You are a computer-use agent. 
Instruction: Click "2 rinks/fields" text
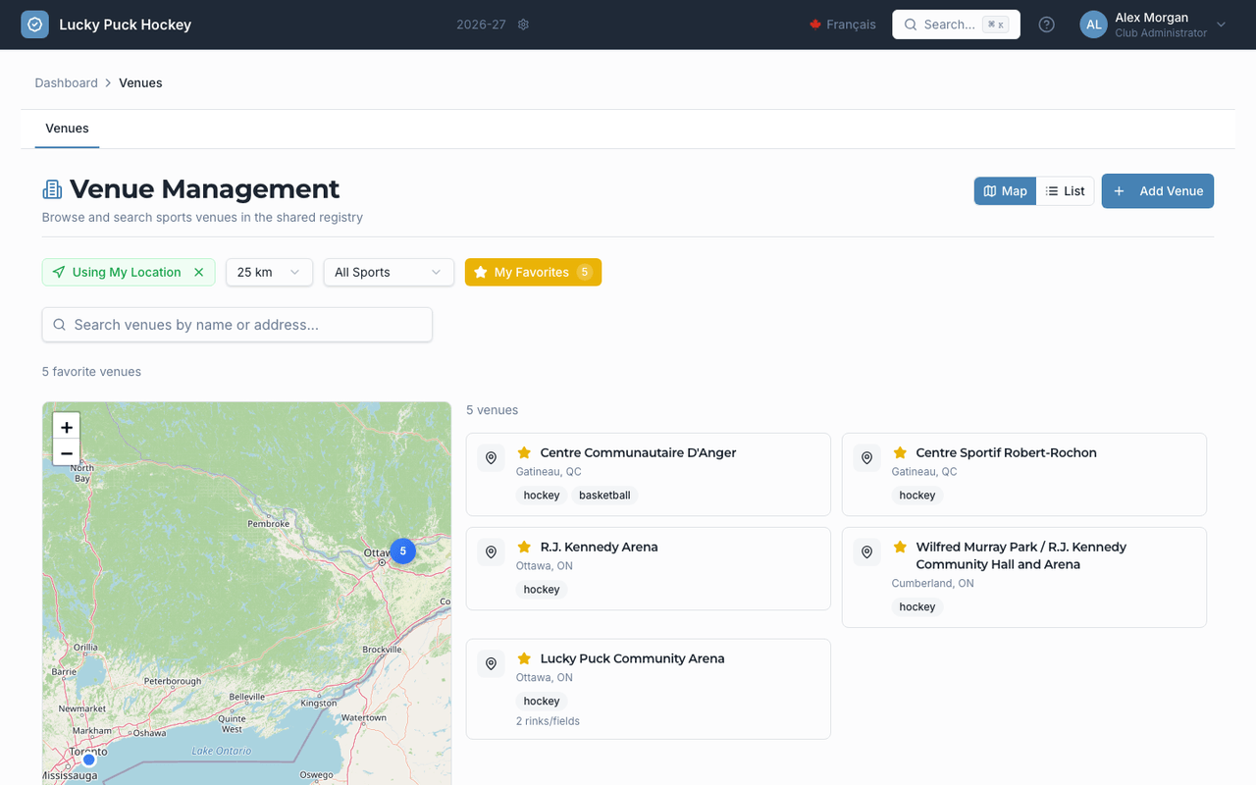point(548,721)
